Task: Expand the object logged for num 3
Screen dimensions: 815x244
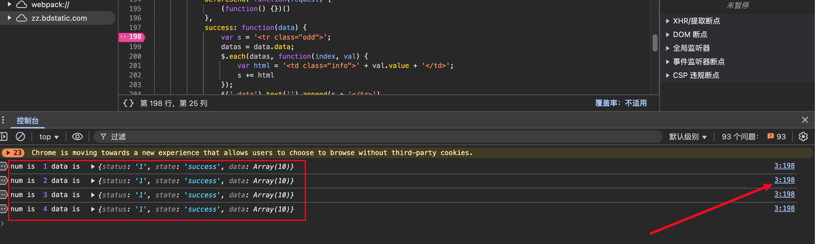Action: point(93,195)
